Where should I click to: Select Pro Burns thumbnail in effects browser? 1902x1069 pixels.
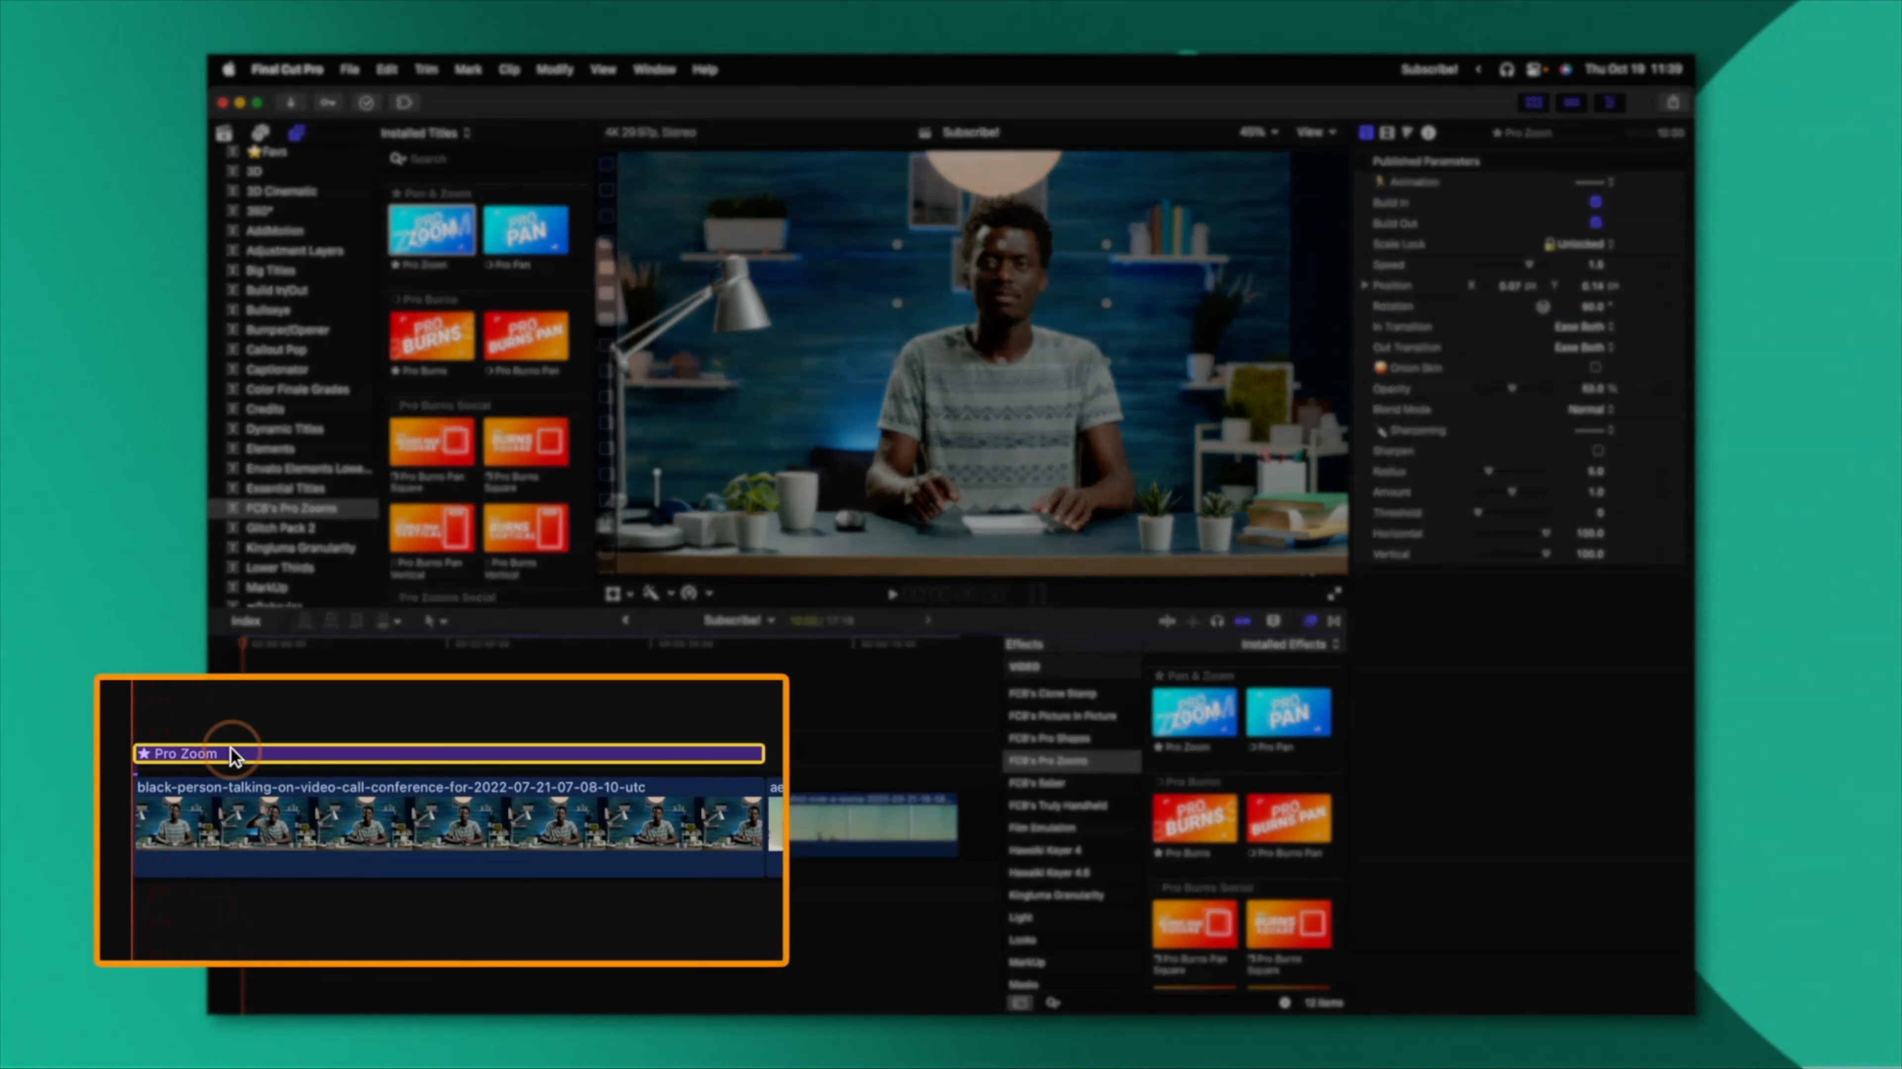click(x=1195, y=818)
